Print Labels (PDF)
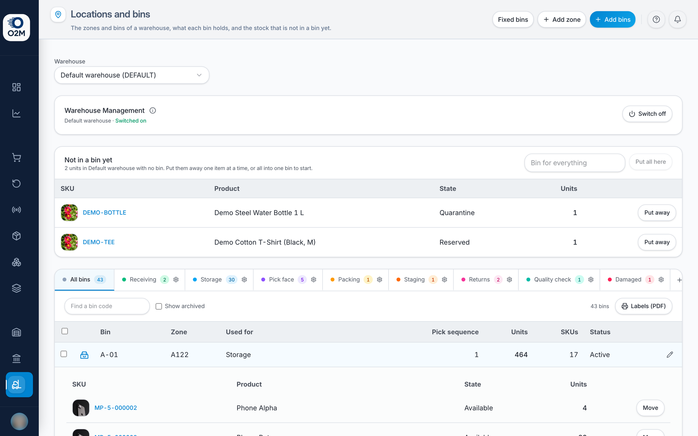 643,306
